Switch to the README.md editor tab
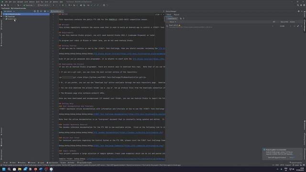The image size is (306, 172). click(56, 11)
